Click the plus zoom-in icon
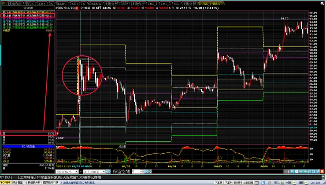The image size is (326, 185). [x=305, y=171]
